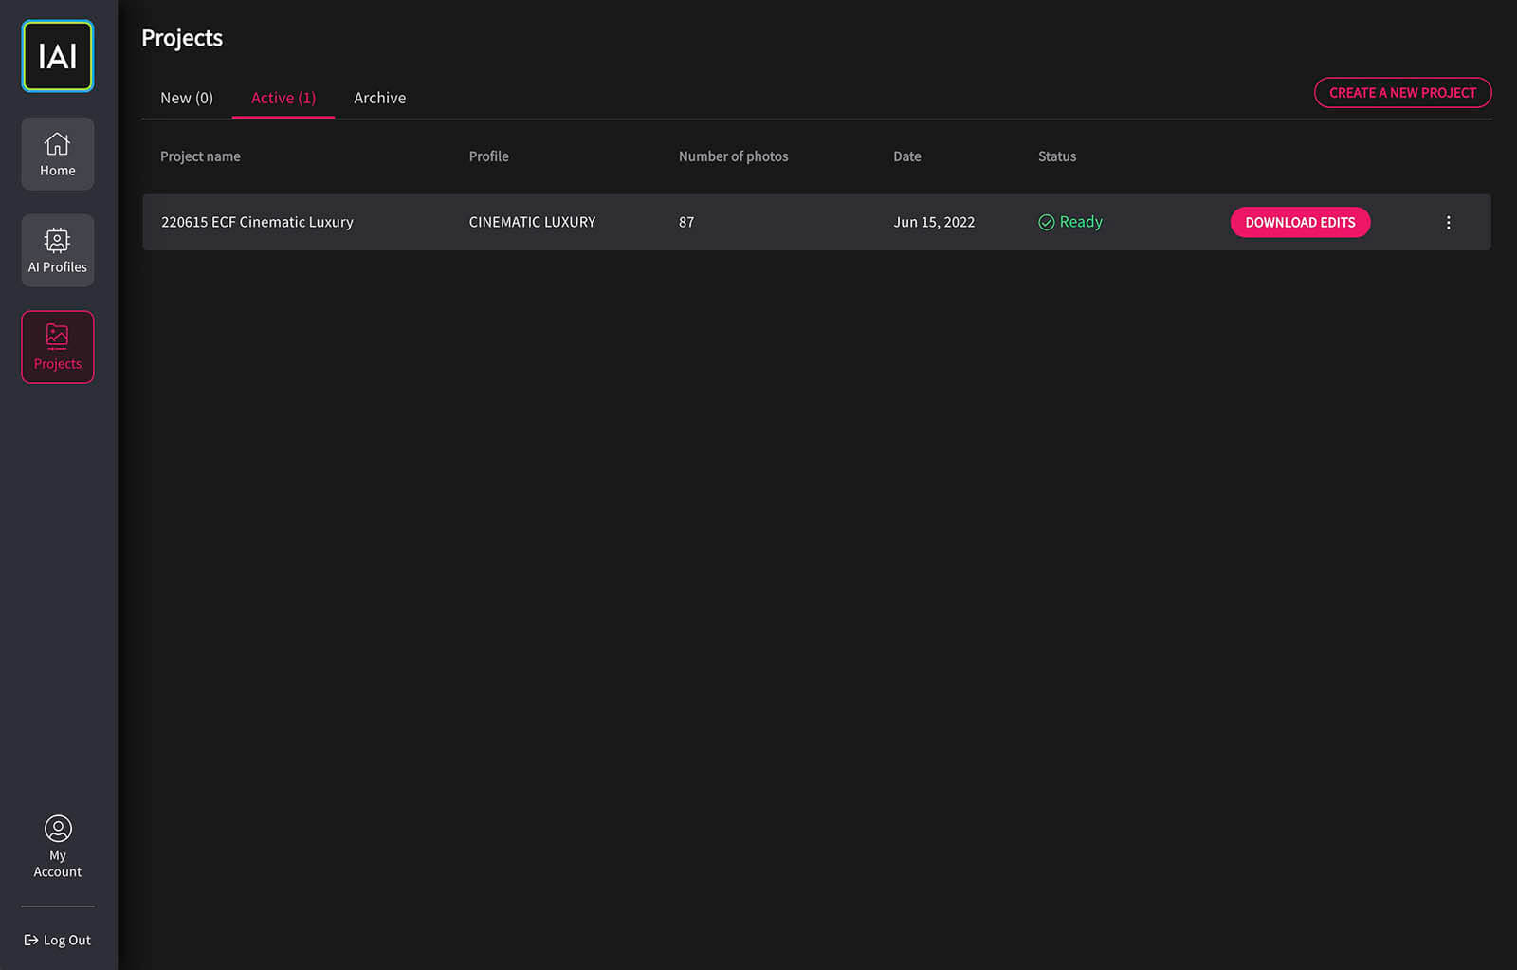Open My Account settings
Image resolution: width=1517 pixels, height=970 pixels.
click(58, 846)
